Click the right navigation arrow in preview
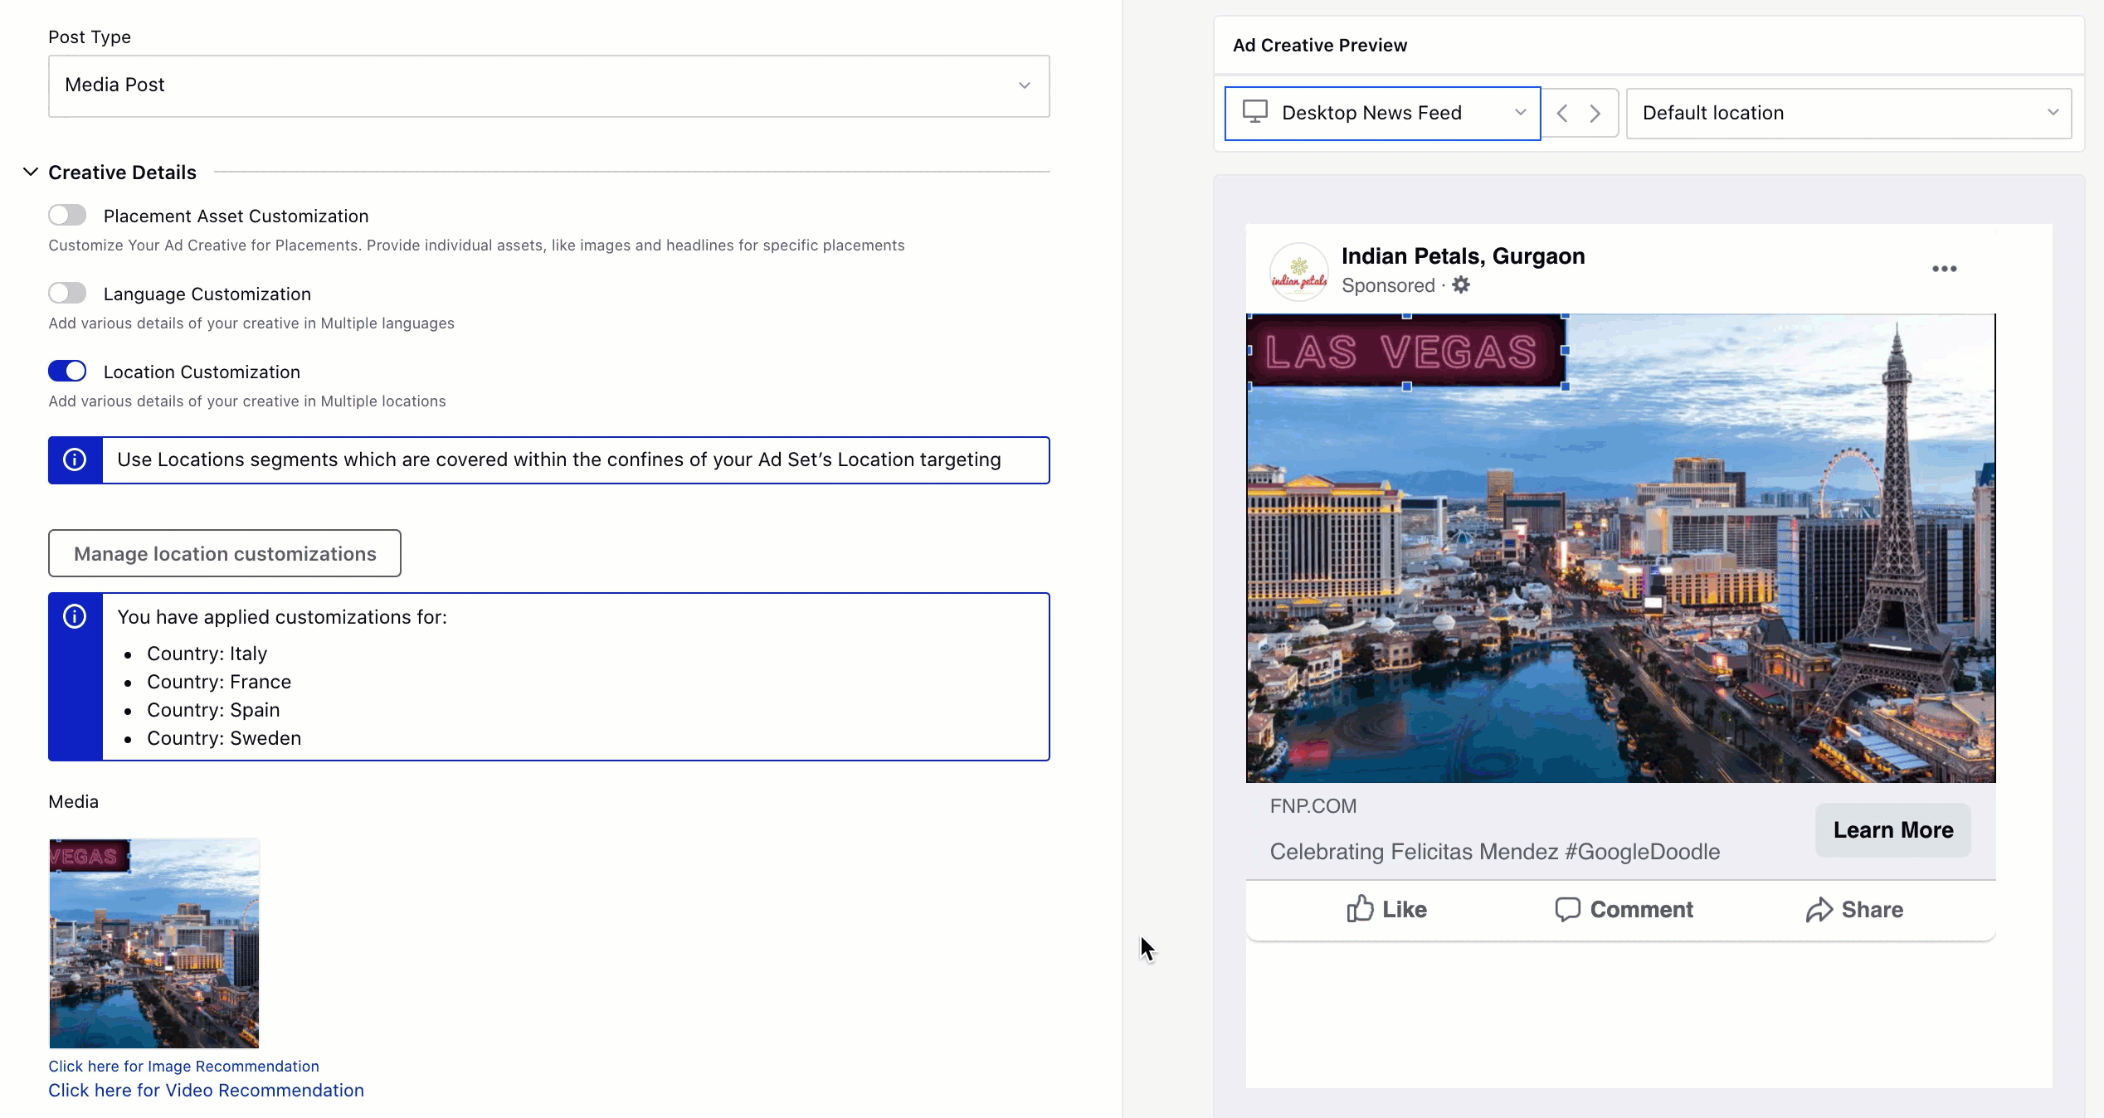 (1596, 113)
